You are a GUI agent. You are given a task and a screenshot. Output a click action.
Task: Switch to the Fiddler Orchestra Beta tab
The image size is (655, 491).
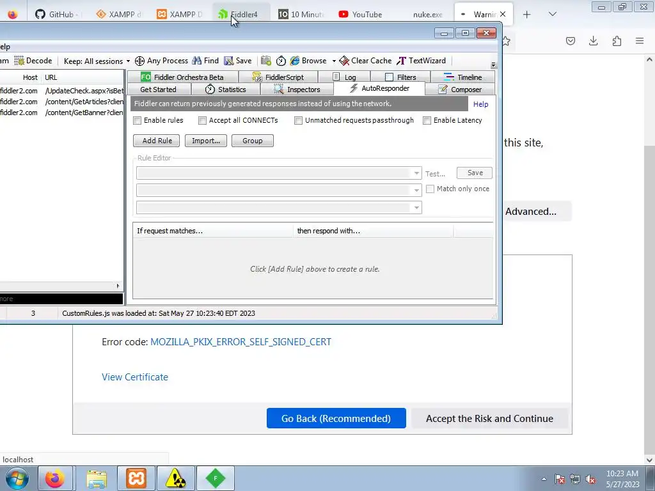point(182,77)
